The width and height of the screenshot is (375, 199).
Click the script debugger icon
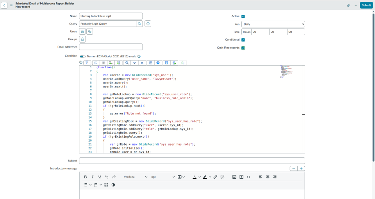coord(182,62)
